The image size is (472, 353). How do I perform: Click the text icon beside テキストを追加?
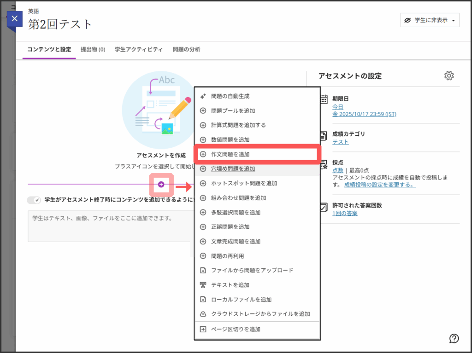click(203, 285)
